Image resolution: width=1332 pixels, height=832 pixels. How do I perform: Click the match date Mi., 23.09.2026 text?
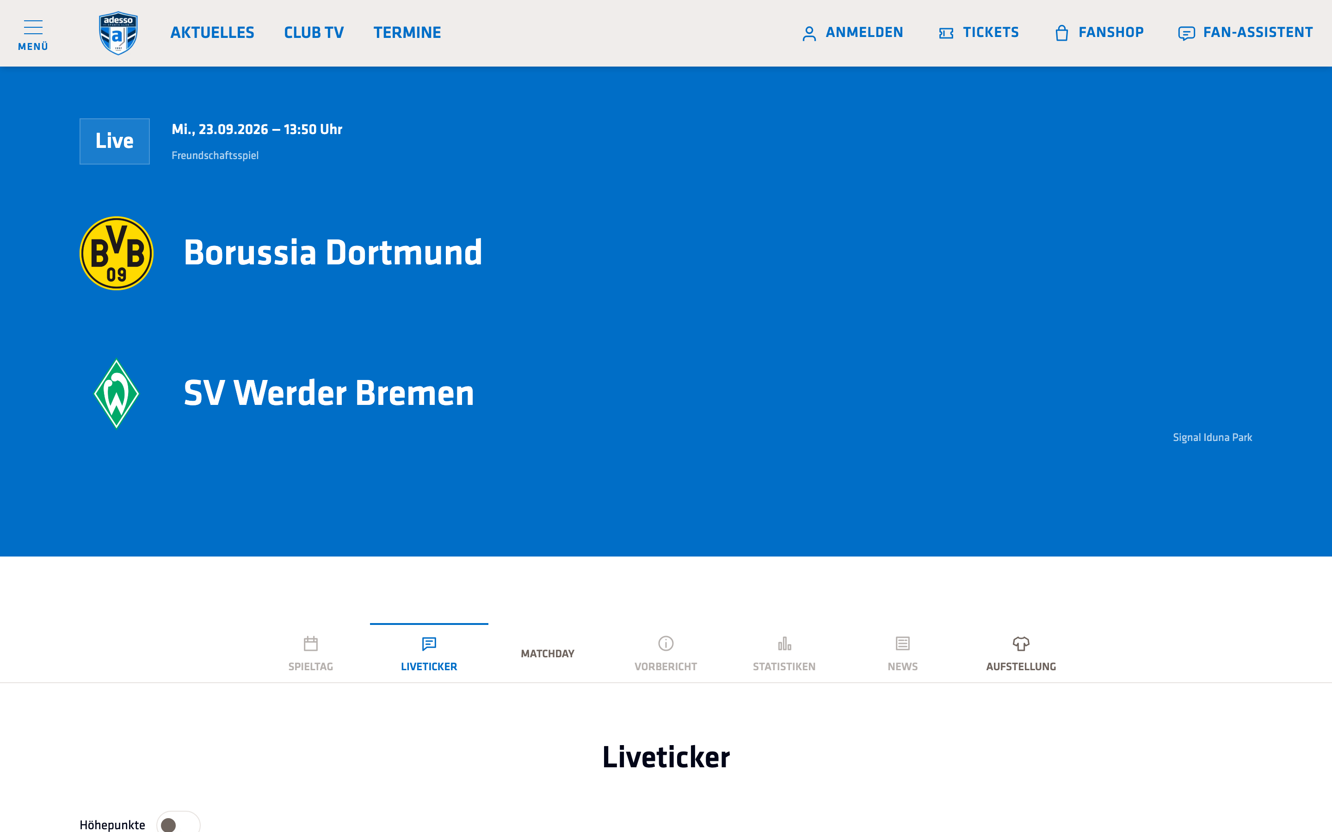click(x=257, y=129)
